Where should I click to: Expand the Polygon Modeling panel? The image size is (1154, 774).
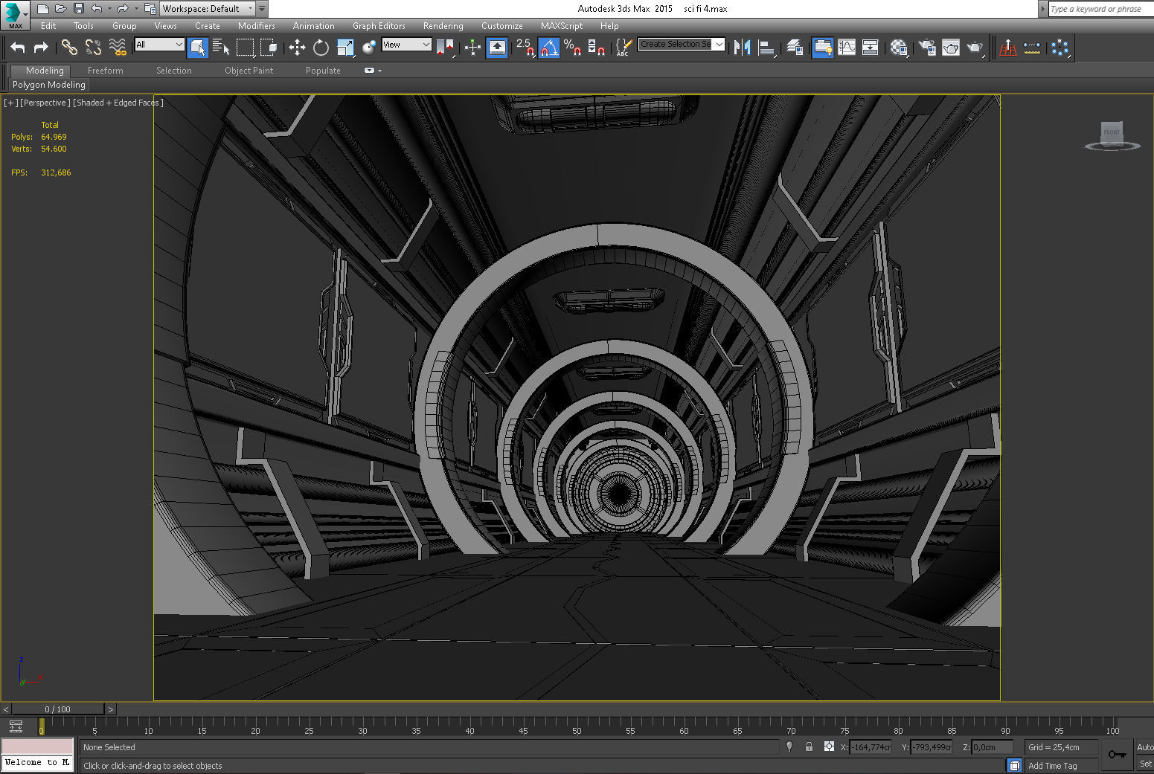pyautogui.click(x=49, y=85)
